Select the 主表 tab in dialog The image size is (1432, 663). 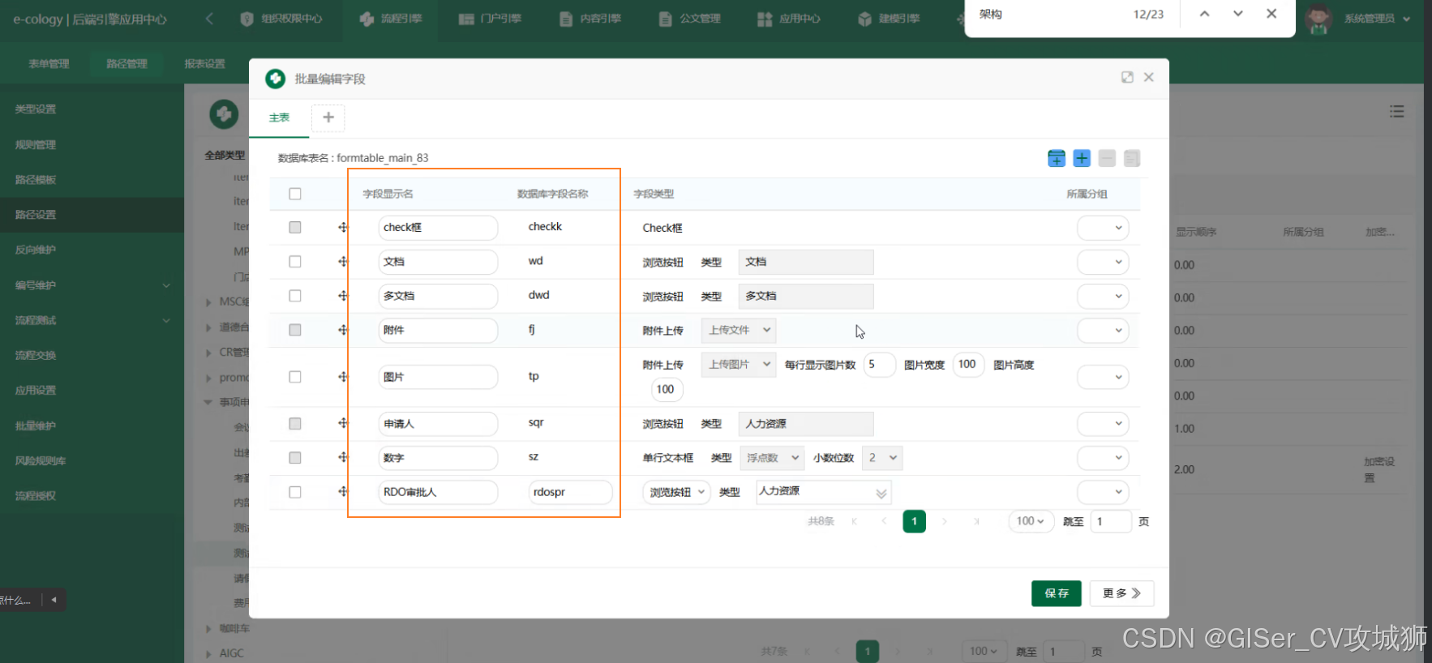point(279,118)
